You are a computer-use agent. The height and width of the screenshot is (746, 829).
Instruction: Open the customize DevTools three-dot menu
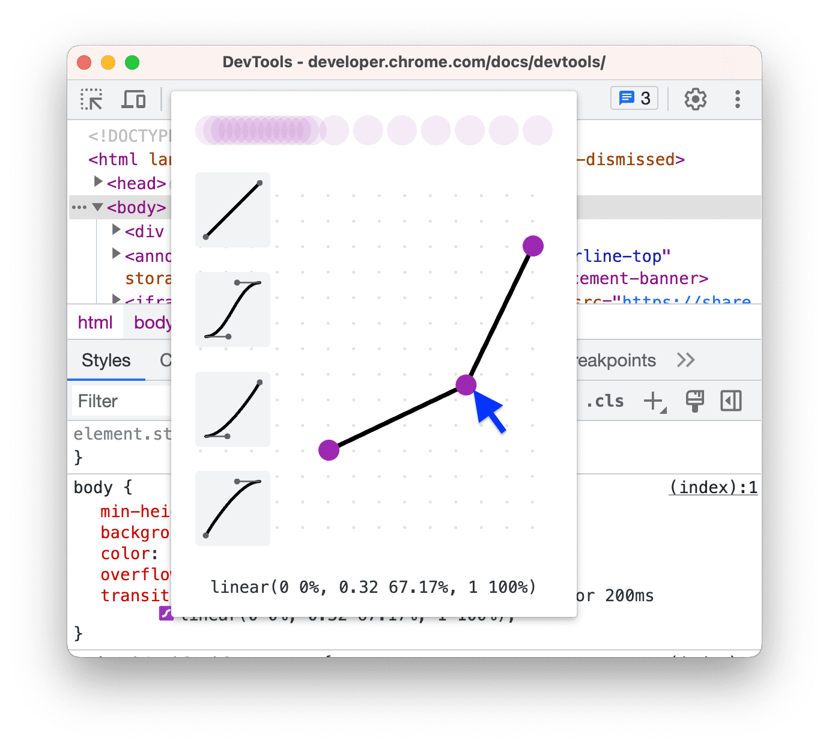(x=737, y=99)
